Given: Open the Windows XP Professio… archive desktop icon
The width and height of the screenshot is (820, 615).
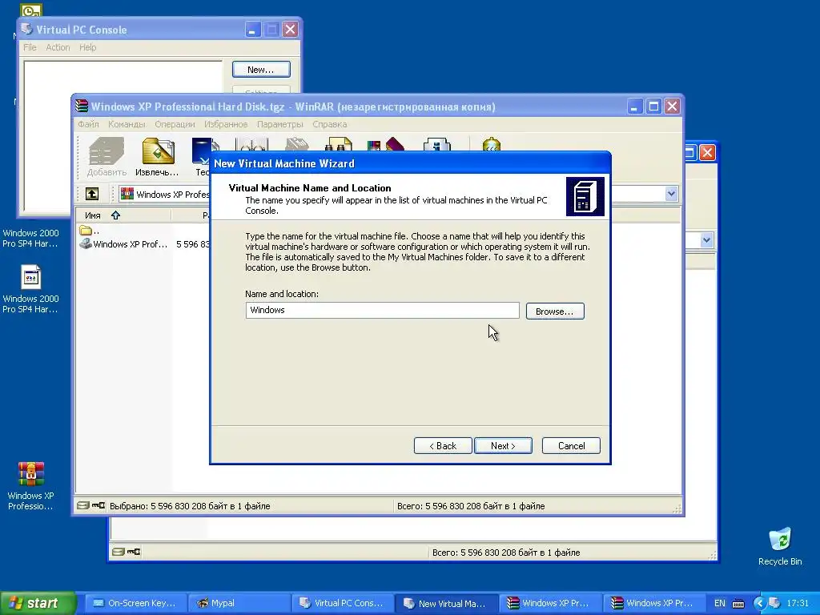Looking at the screenshot, I should pyautogui.click(x=30, y=485).
